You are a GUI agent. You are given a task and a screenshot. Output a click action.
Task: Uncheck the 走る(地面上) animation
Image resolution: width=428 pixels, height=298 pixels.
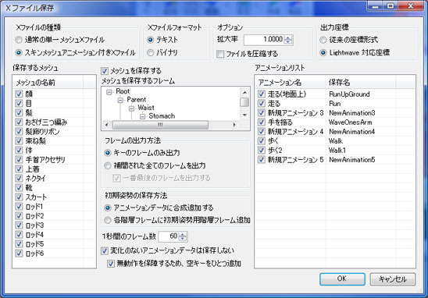[x=261, y=94]
